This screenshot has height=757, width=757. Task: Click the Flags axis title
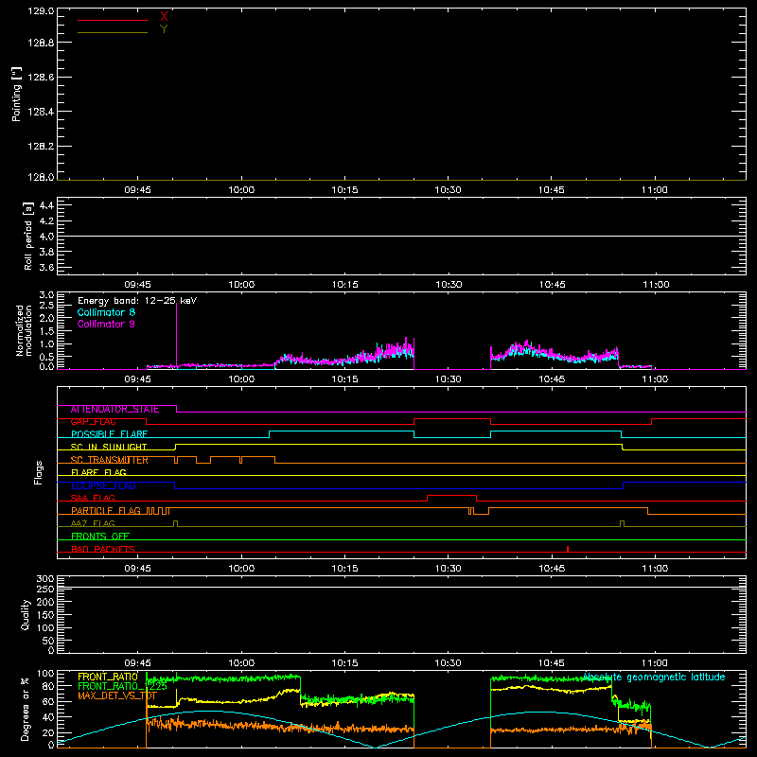click(x=38, y=472)
